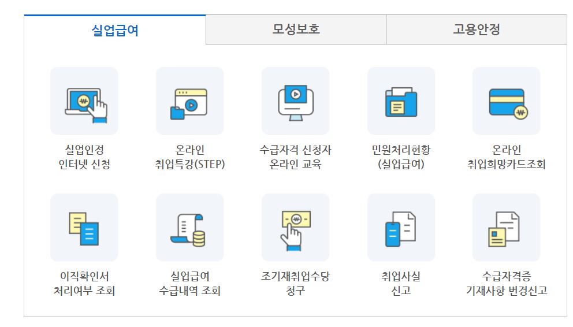Click the 실업인정 인터넷 신청 laptop icon
Screen dimensions: 573x327
pos(84,101)
